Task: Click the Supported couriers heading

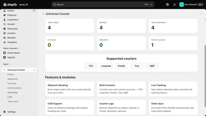Action: pyautogui.click(x=121, y=59)
